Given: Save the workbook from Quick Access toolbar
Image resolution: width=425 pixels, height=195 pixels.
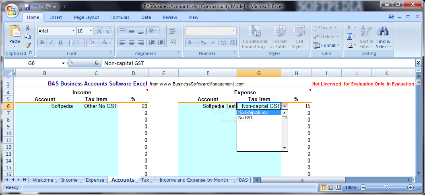Looking at the screenshot, I should [27, 6].
